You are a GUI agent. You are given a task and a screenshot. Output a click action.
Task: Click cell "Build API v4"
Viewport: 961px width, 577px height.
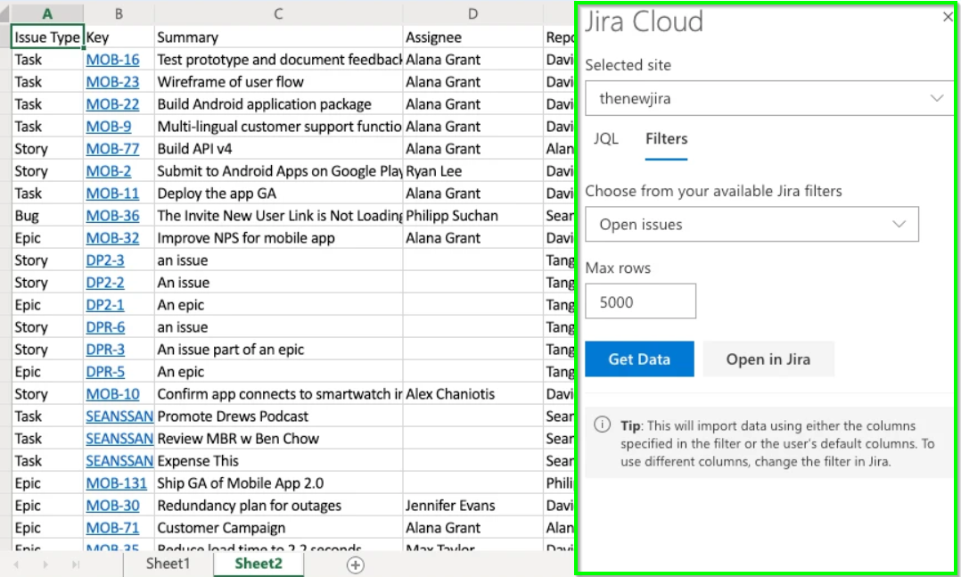point(278,148)
